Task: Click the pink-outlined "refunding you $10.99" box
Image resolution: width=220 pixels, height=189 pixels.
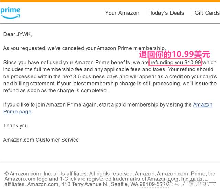Action: pyautogui.click(x=175, y=63)
